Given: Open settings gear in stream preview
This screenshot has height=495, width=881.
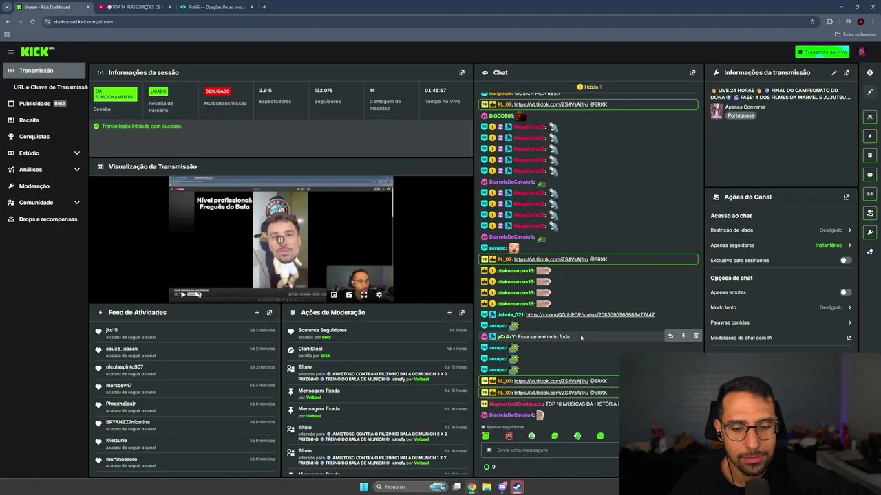Looking at the screenshot, I should pyautogui.click(x=379, y=295).
